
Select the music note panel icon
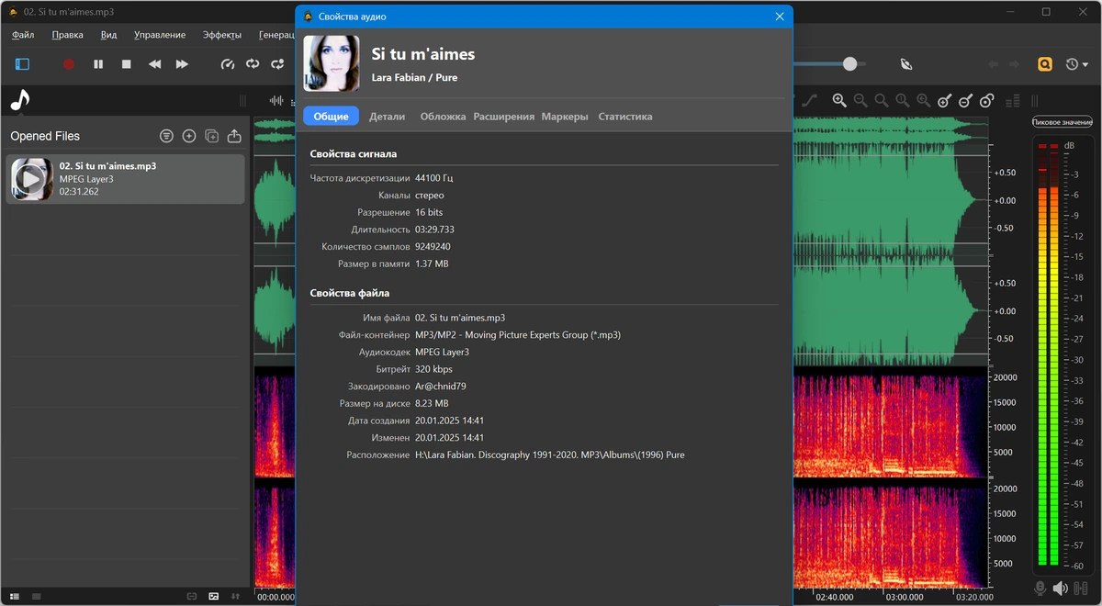20,100
